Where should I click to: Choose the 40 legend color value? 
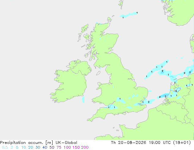pos(45,148)
